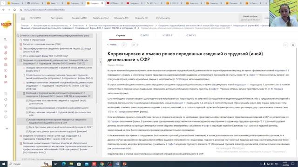Open Порядок заполнения Сведений in the tree

[x=59, y=69]
